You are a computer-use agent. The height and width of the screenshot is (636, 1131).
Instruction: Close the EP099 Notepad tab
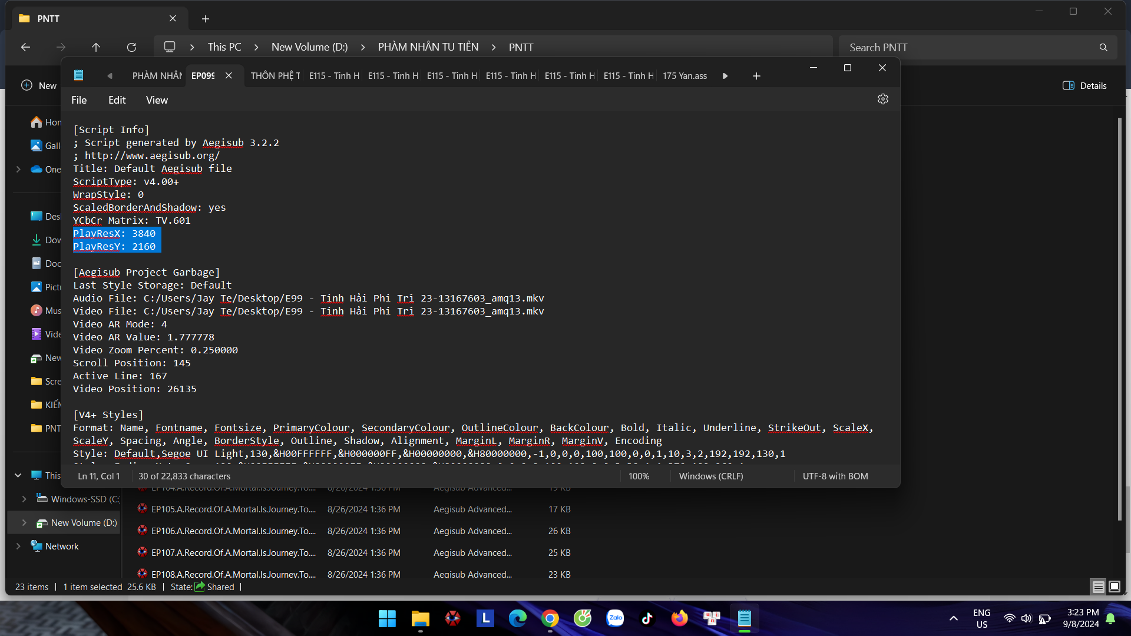[x=229, y=75]
